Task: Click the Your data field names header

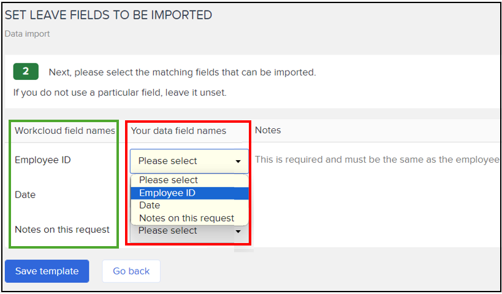Action: coord(178,131)
